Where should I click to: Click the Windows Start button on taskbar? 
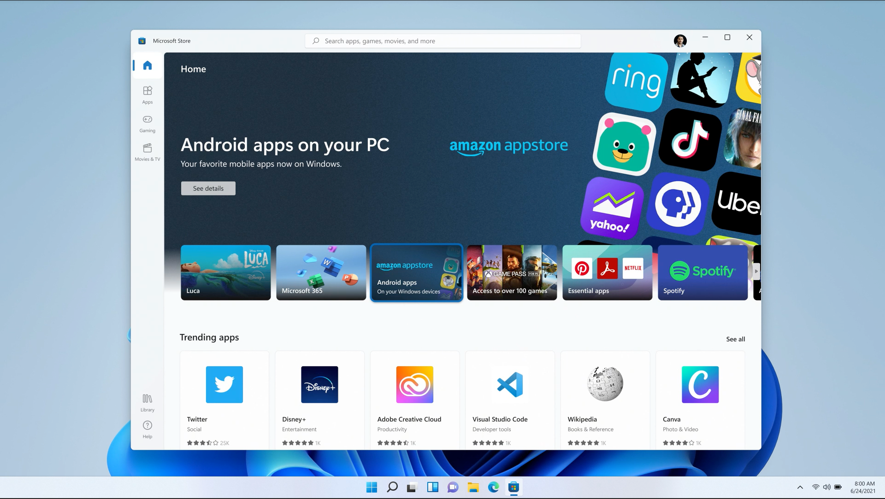coord(371,487)
